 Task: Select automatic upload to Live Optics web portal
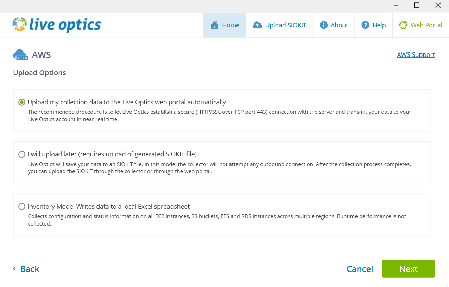coord(21,102)
